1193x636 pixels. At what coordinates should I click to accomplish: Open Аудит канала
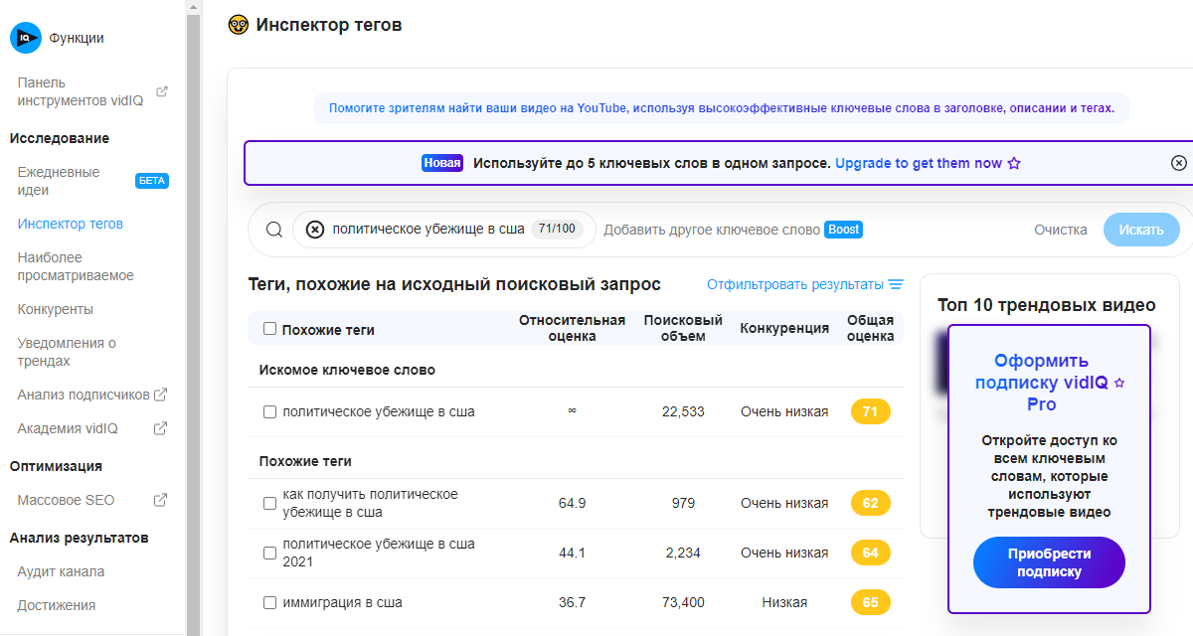point(61,571)
